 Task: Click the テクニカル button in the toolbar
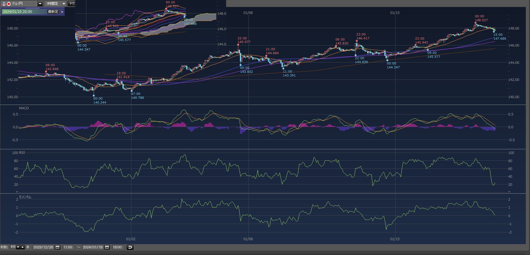[72, 4]
